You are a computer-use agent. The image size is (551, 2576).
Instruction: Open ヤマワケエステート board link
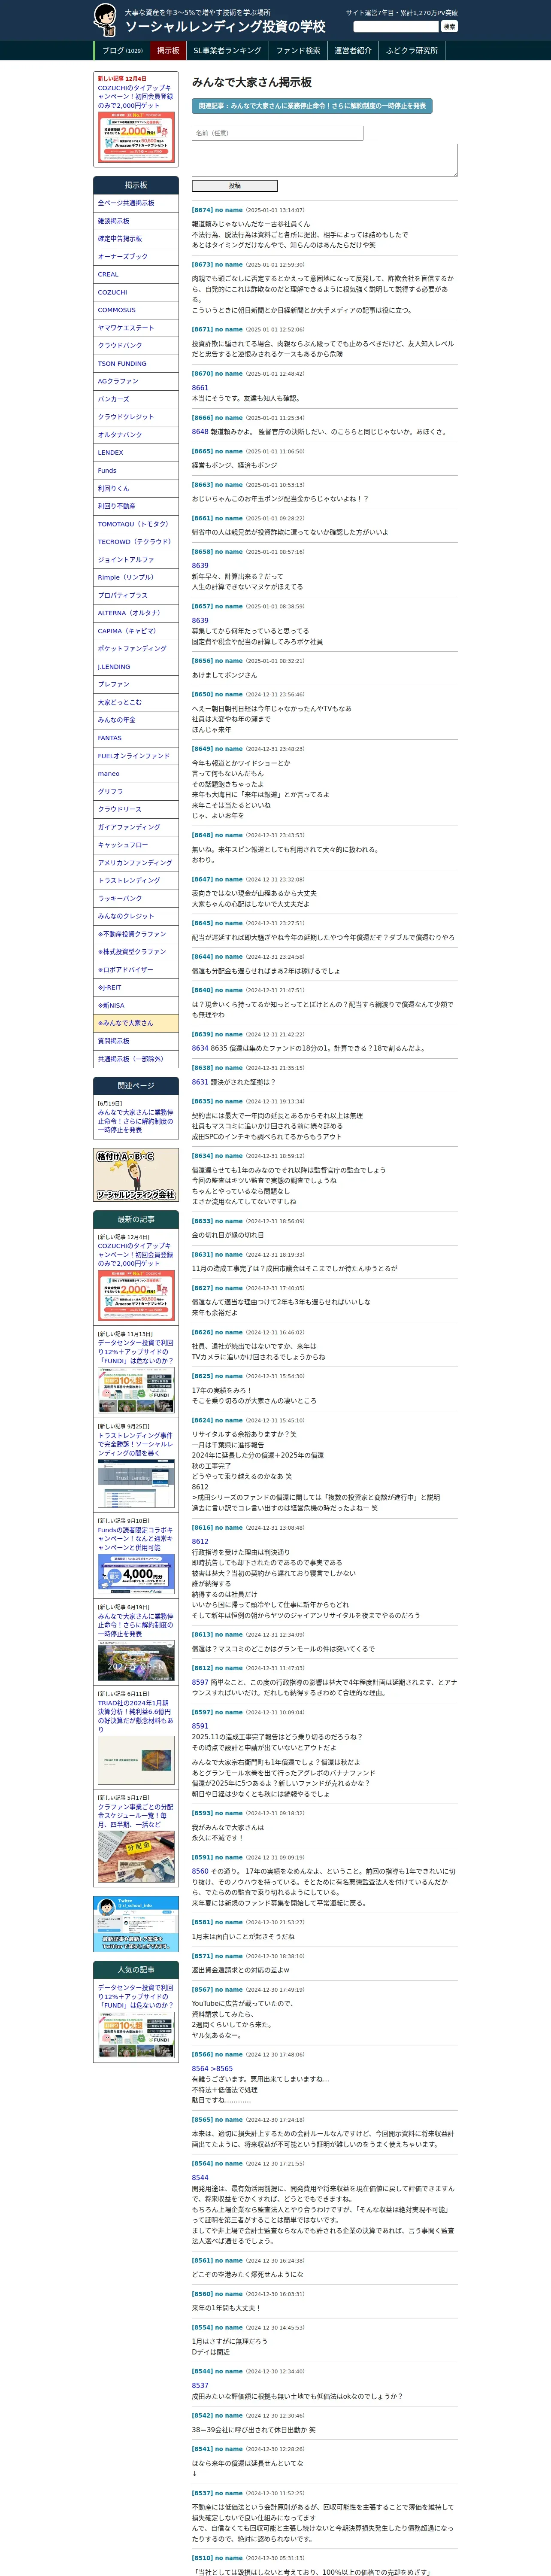(x=136, y=328)
